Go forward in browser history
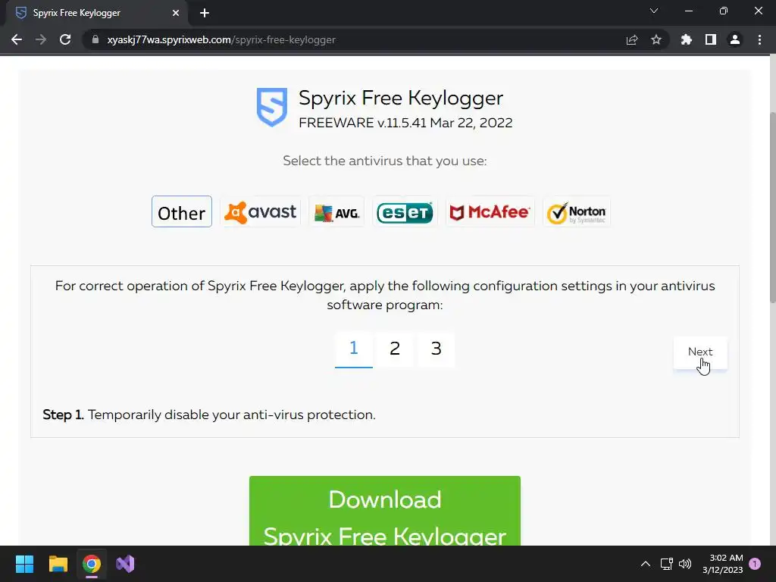Image resolution: width=776 pixels, height=582 pixels. click(41, 39)
